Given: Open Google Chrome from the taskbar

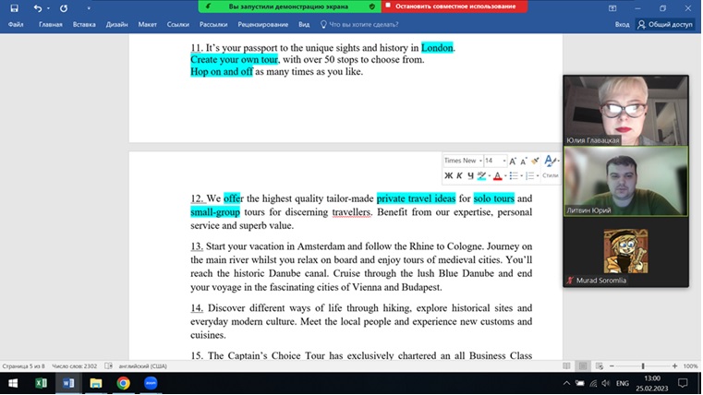Looking at the screenshot, I should coord(123,383).
